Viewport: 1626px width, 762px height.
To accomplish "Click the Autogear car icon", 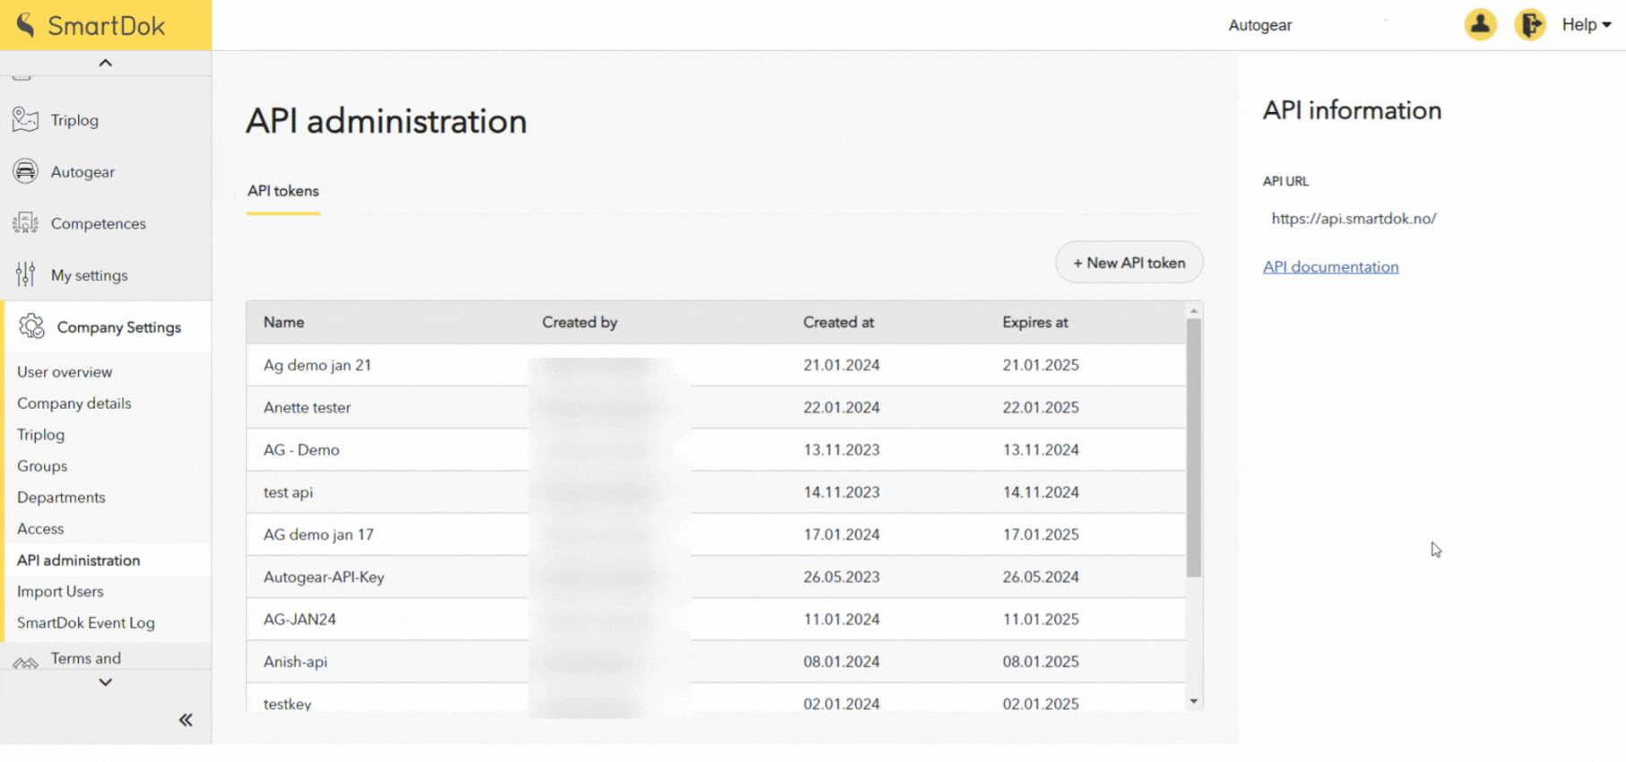I will point(25,171).
